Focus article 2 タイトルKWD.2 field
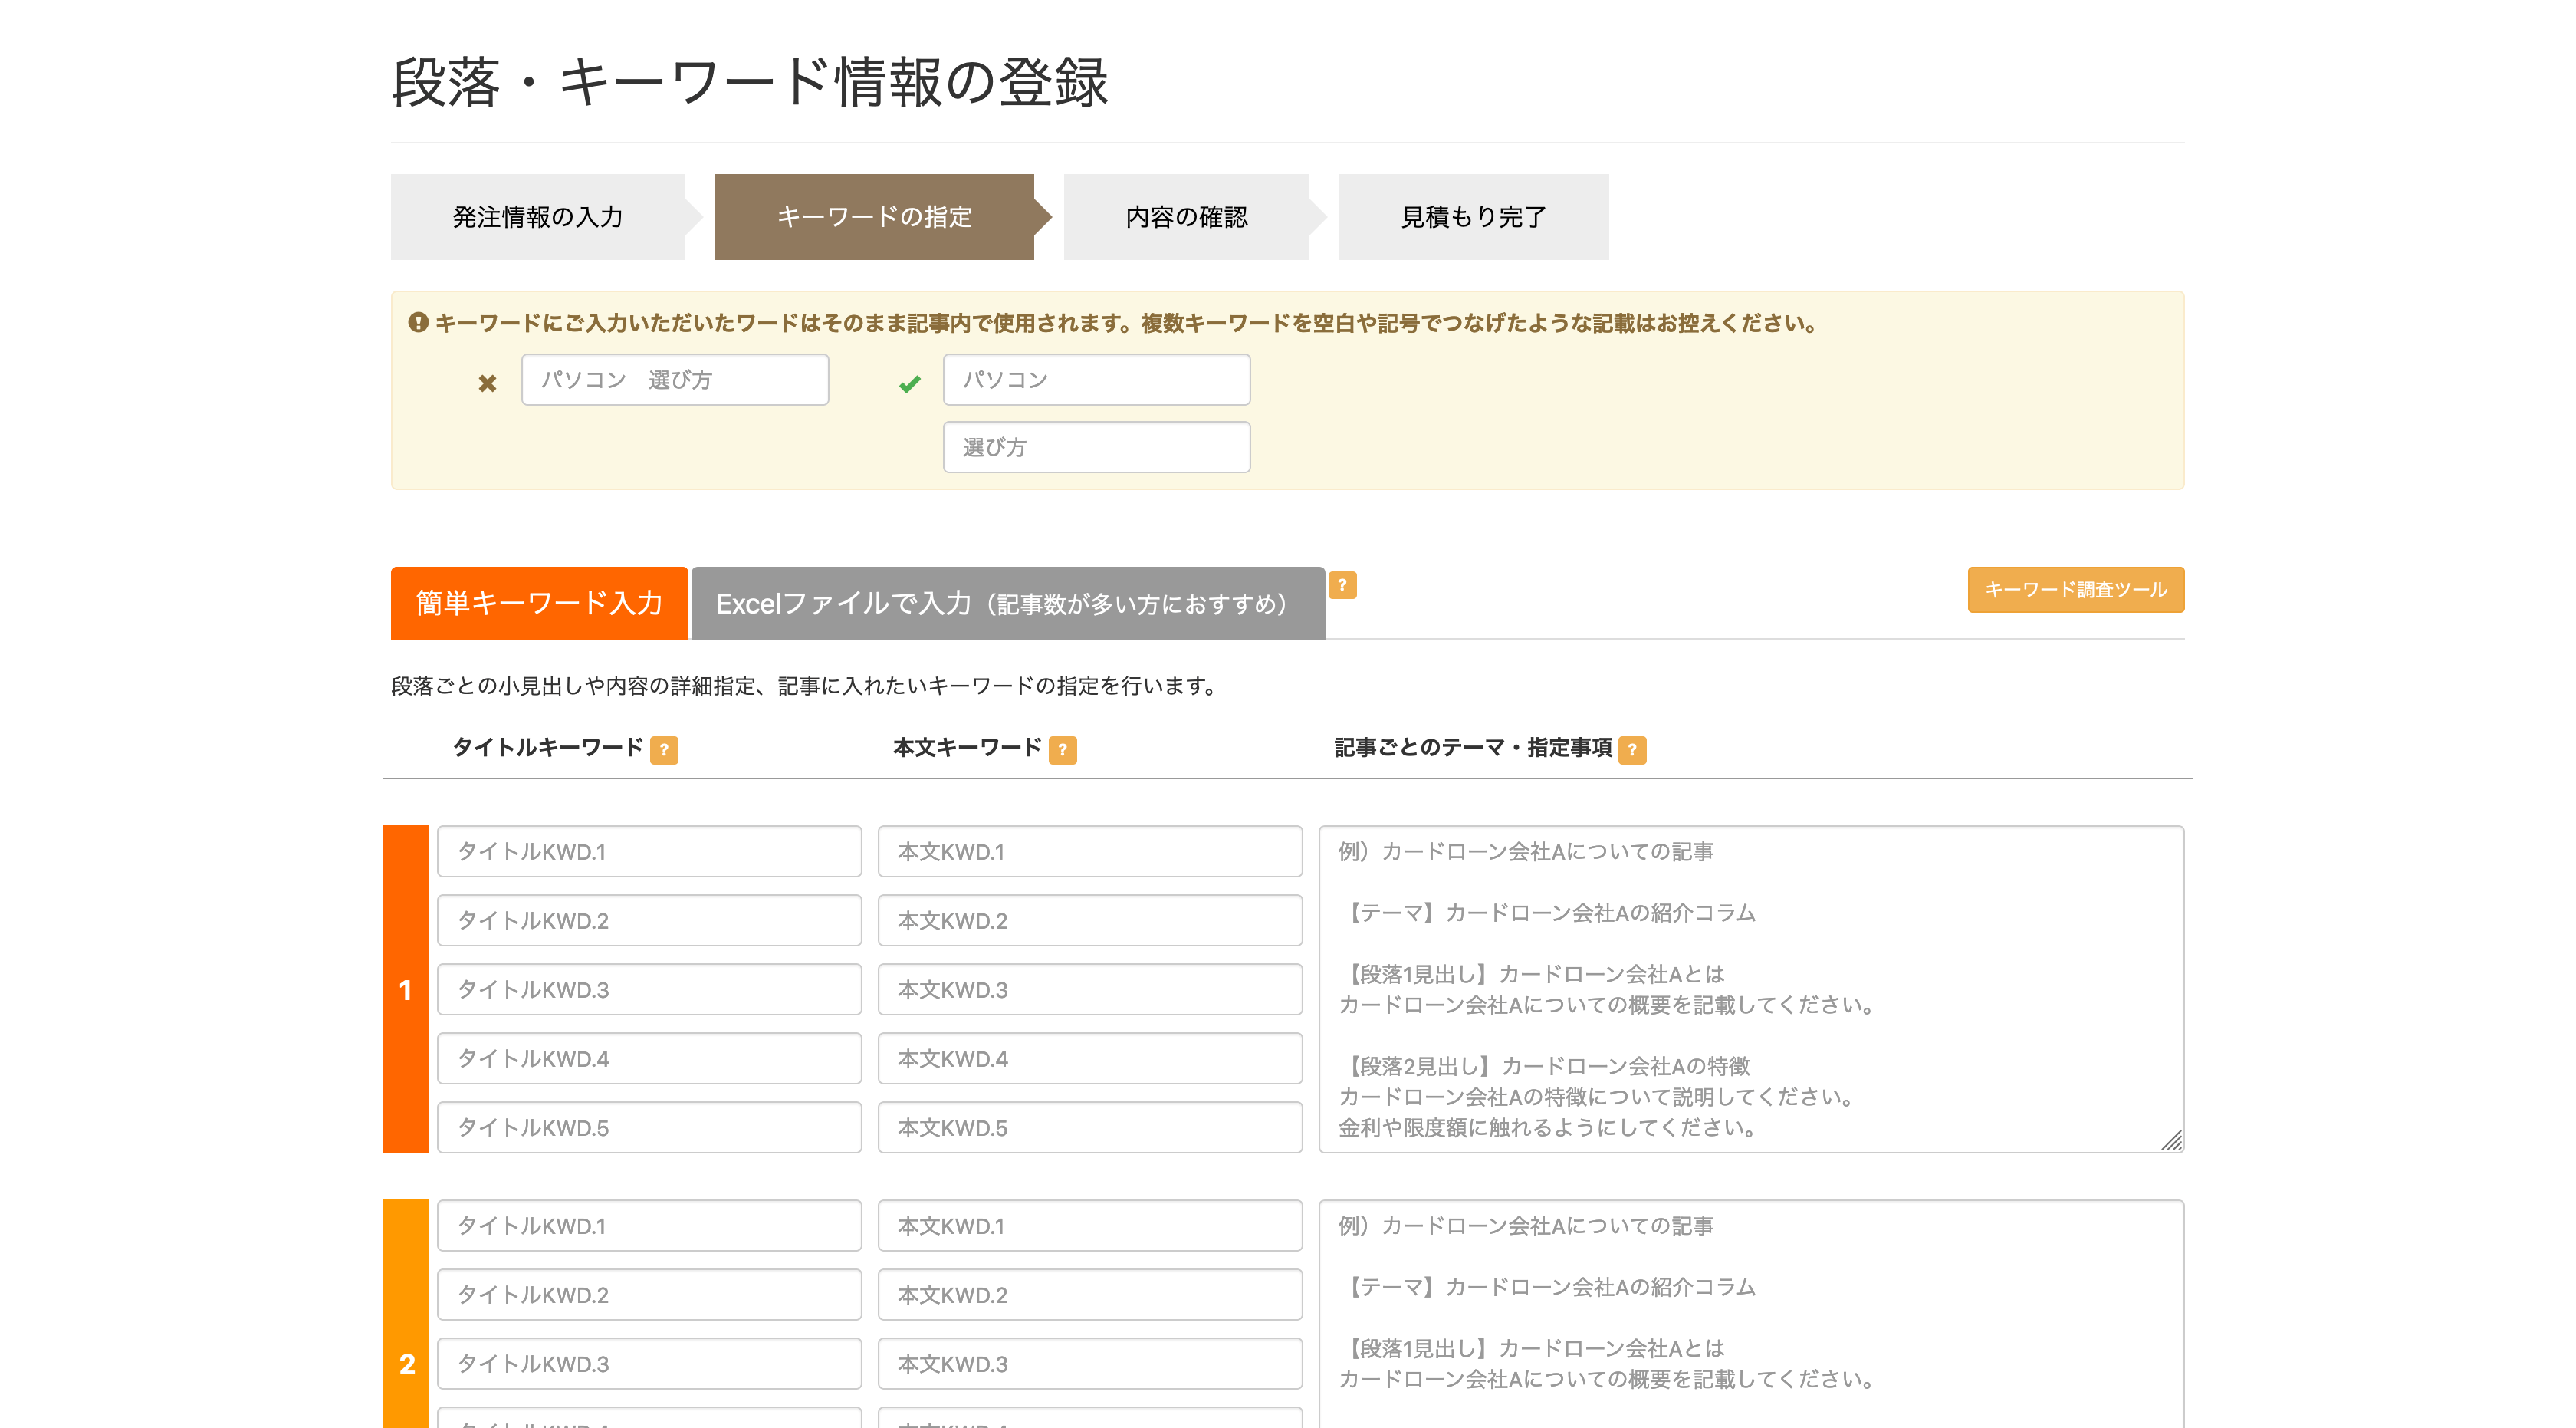Screen dimensions: 2576x1428 (649, 1294)
